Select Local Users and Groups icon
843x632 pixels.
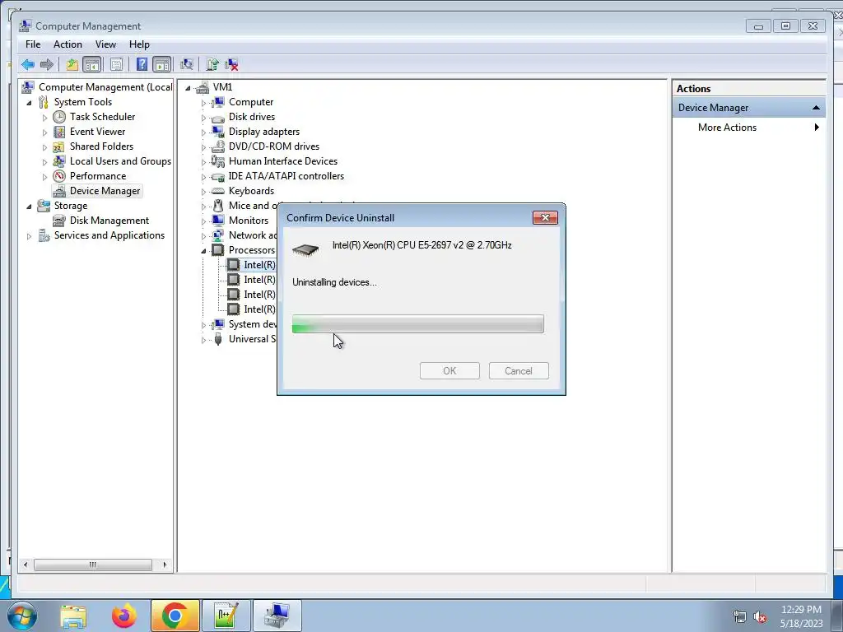pos(59,161)
